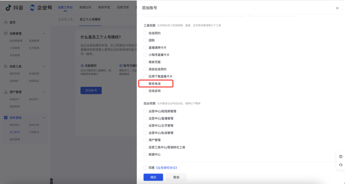Open 子母账号 in the sidebar
The height and width of the screenshot is (184, 345).
[x=34, y=132]
